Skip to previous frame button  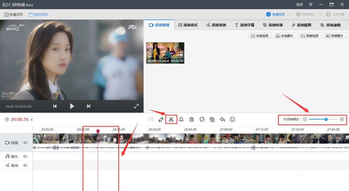coord(55,106)
